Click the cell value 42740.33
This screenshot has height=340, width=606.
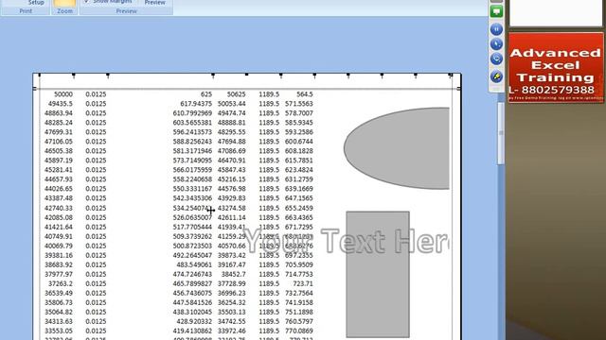click(59, 208)
